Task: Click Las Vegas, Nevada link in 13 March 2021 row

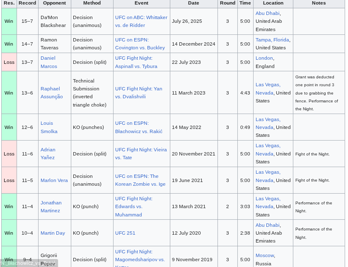Action: [268, 203]
